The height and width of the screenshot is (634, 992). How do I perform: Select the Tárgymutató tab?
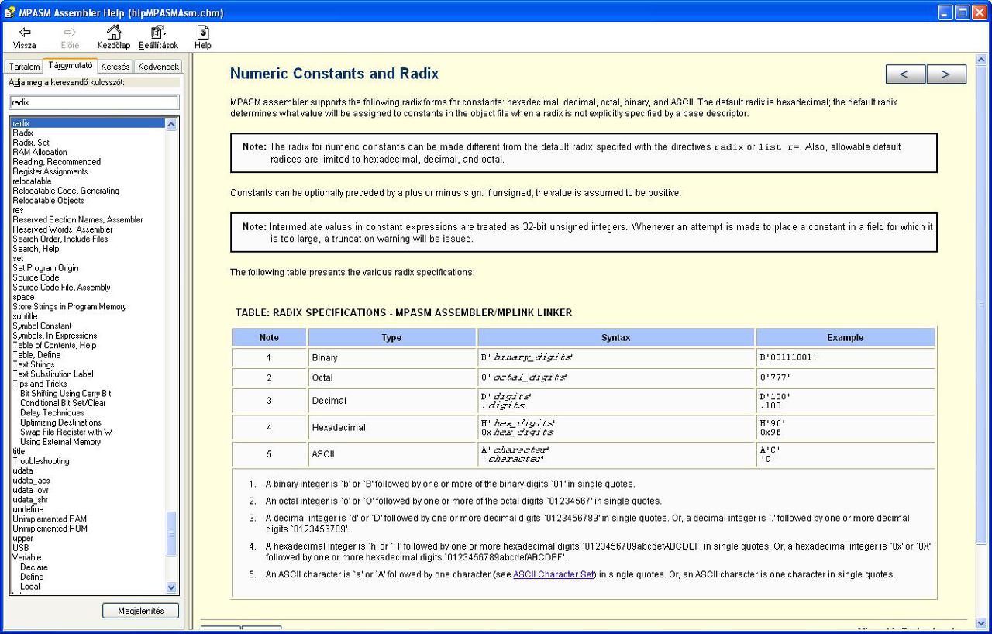(70, 65)
